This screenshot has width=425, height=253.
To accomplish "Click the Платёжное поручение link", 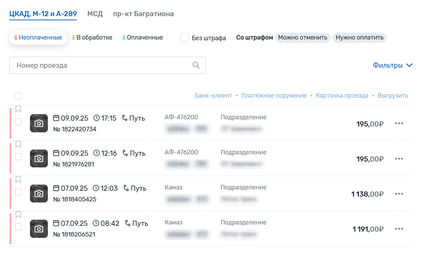I will coord(274,96).
